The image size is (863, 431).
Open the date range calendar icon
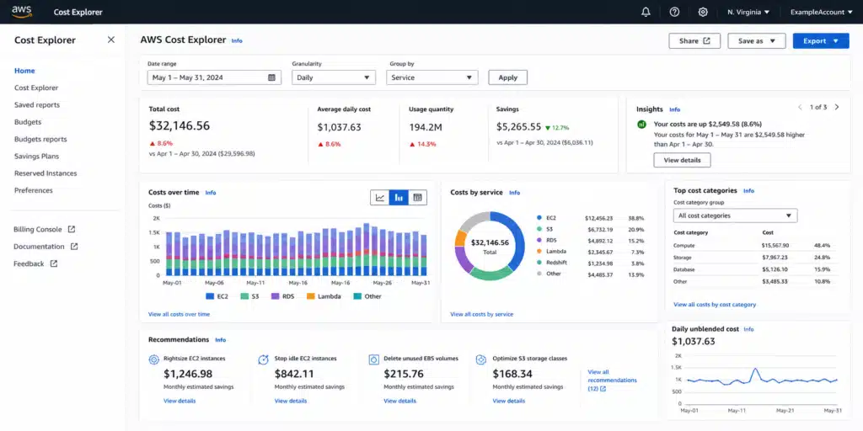(271, 77)
